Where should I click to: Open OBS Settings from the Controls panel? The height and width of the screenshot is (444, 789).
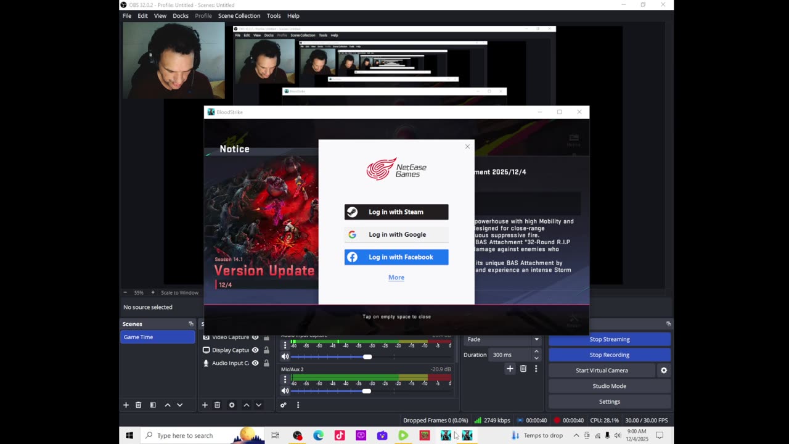pyautogui.click(x=609, y=401)
